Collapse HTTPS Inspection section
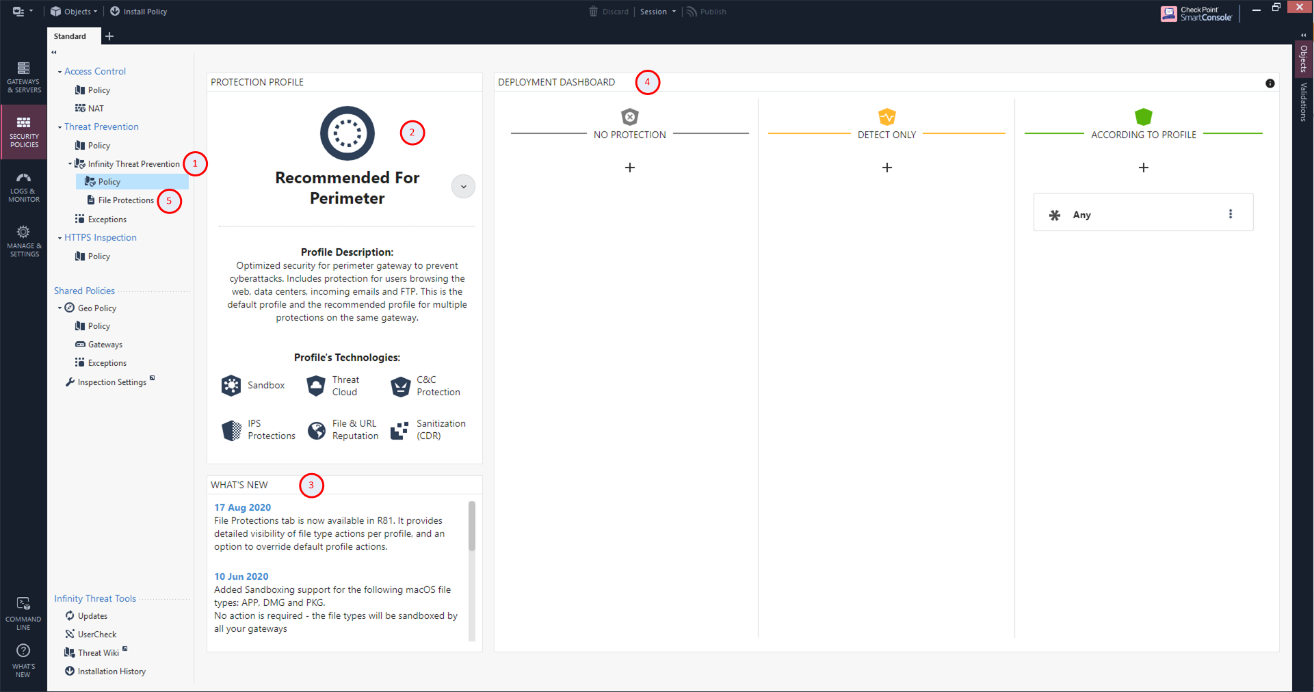The image size is (1314, 692). 60,238
